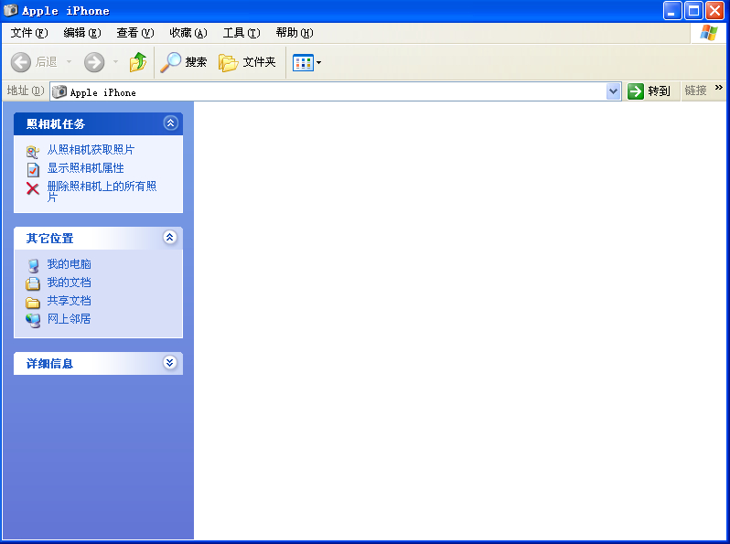Image resolution: width=730 pixels, height=544 pixels.
Task: Click the camera properties checkmark icon
Action: coord(33,170)
